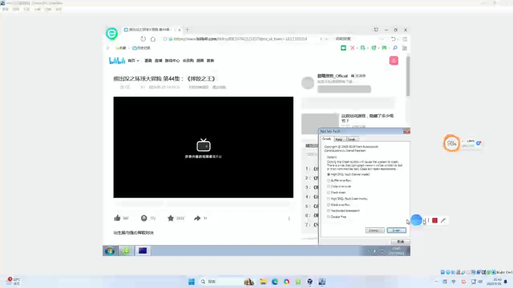Click the undo closed tab arrow icon

coord(393,39)
